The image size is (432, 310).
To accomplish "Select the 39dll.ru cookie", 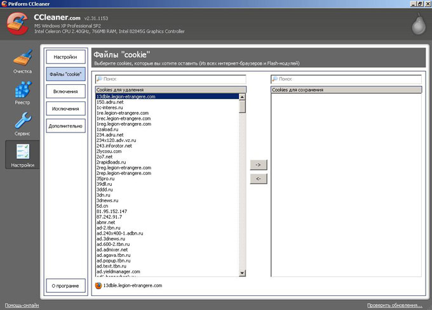I will pos(167,184).
